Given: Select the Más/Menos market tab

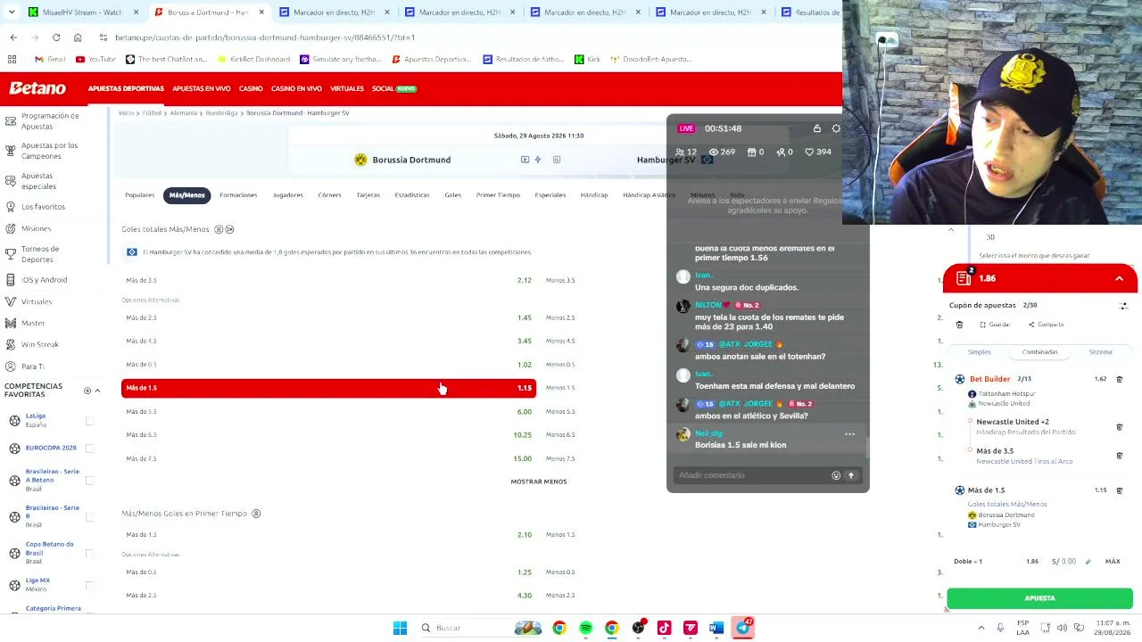Looking at the screenshot, I should tap(187, 195).
